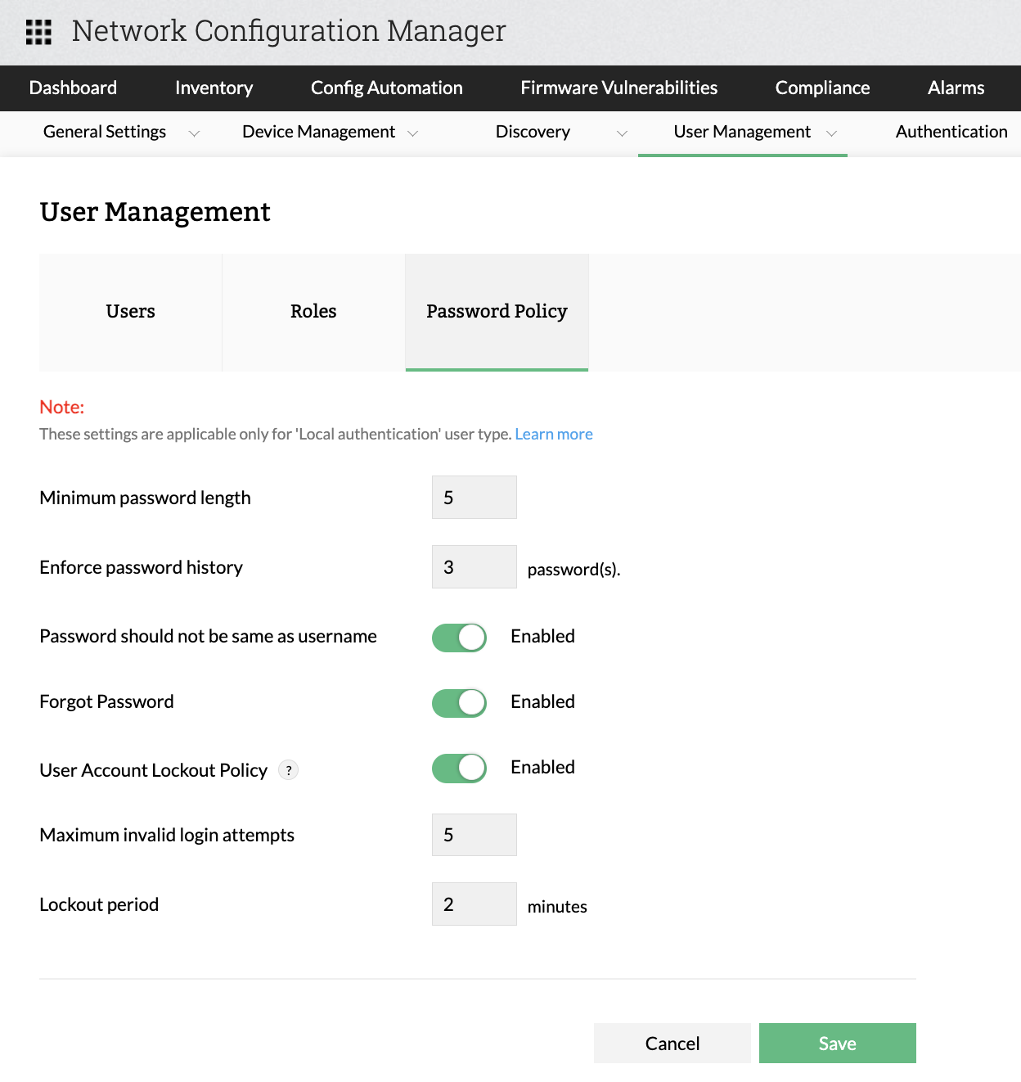This screenshot has width=1021, height=1082.
Task: Expand the Discovery dropdown chevron
Action: click(x=623, y=133)
